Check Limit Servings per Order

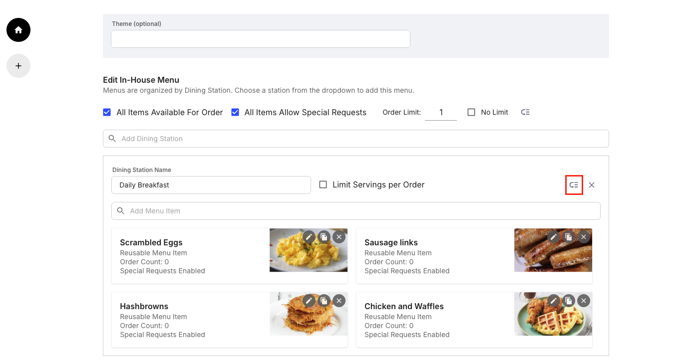click(323, 184)
